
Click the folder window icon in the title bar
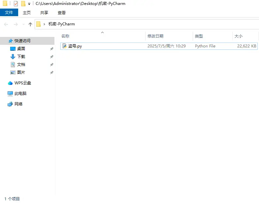[x=5, y=3]
